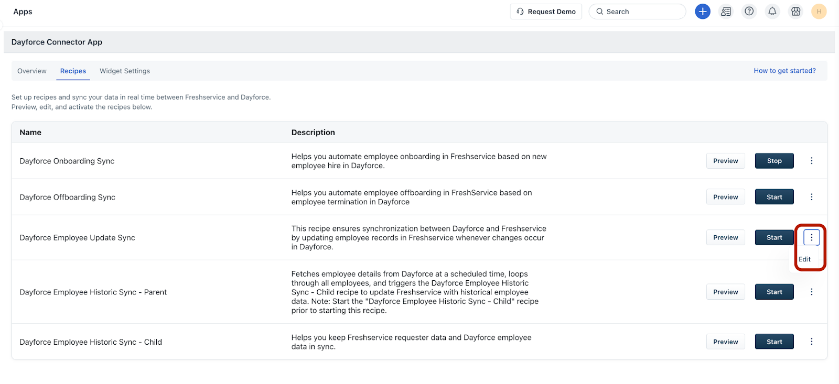Start the Historic Sync - Child recipe
This screenshot has width=839, height=384.
(x=774, y=342)
